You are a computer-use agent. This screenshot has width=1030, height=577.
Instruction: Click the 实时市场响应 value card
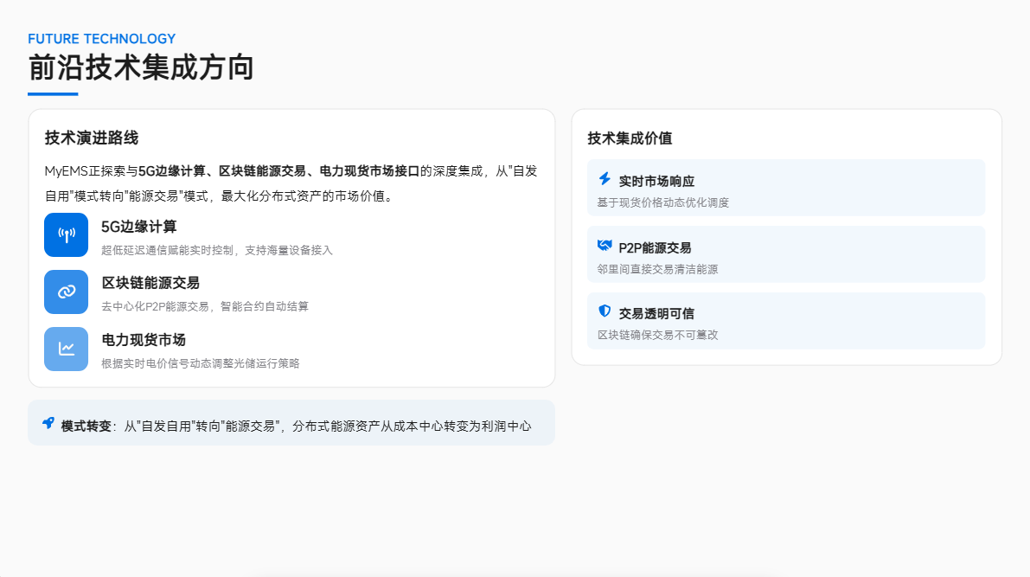786,188
